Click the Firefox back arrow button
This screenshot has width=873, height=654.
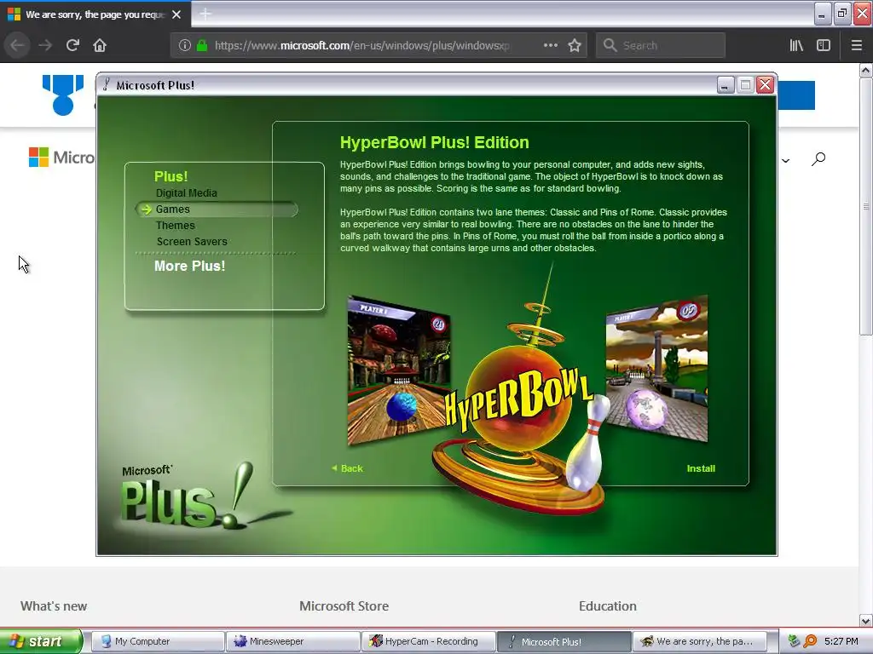(x=17, y=45)
